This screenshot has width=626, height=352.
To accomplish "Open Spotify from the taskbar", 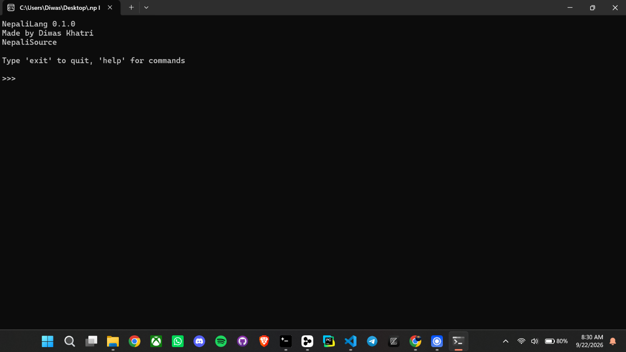I will pyautogui.click(x=221, y=341).
